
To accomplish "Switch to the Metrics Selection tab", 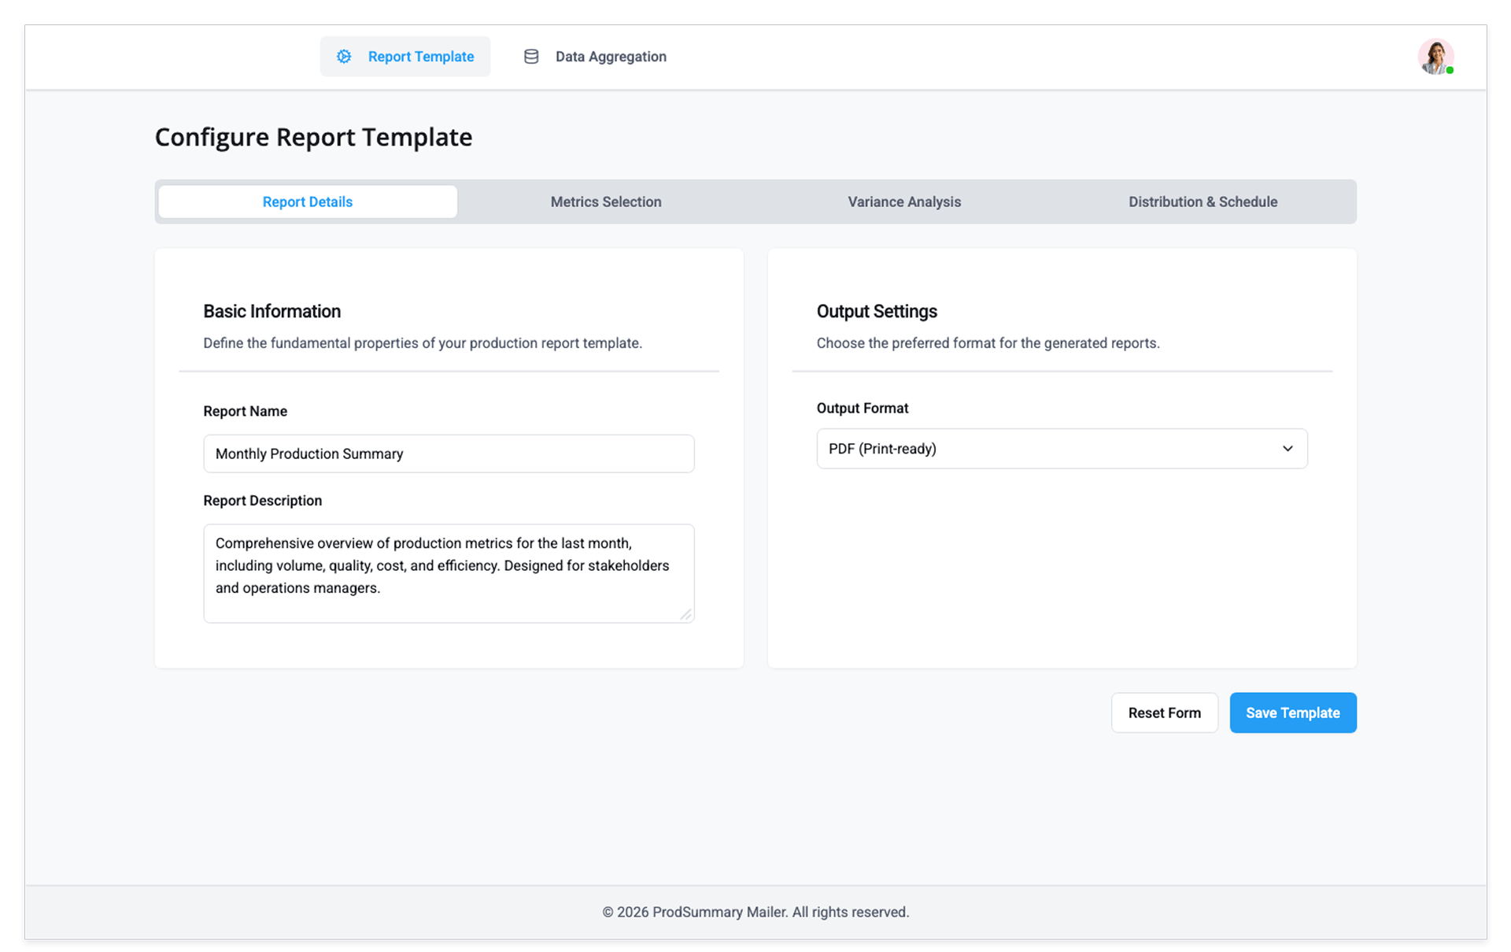I will (605, 202).
